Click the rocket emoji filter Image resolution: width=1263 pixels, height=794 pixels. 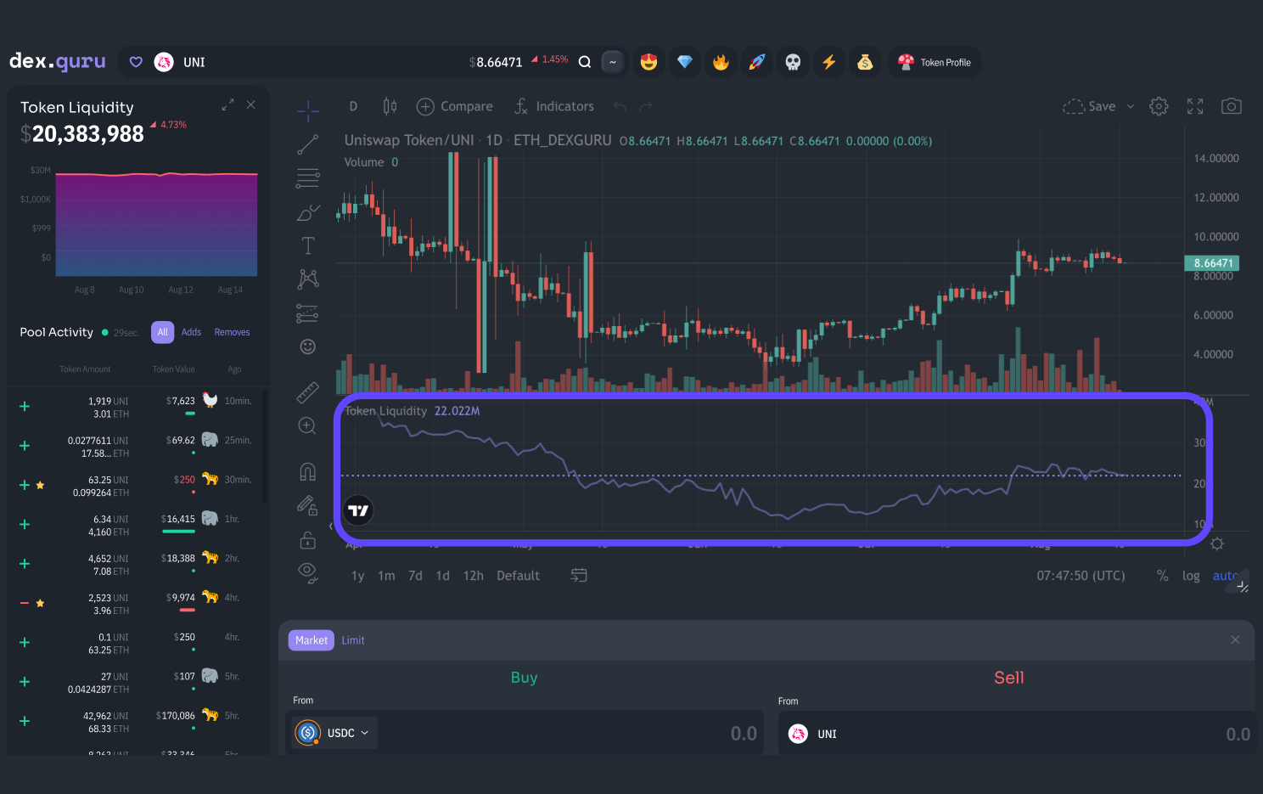click(757, 62)
